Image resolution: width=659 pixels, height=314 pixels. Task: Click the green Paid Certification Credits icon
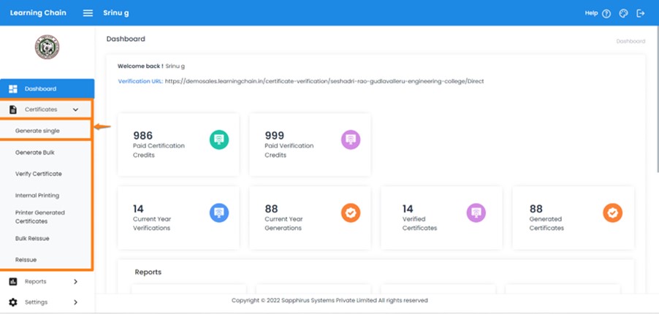219,139
